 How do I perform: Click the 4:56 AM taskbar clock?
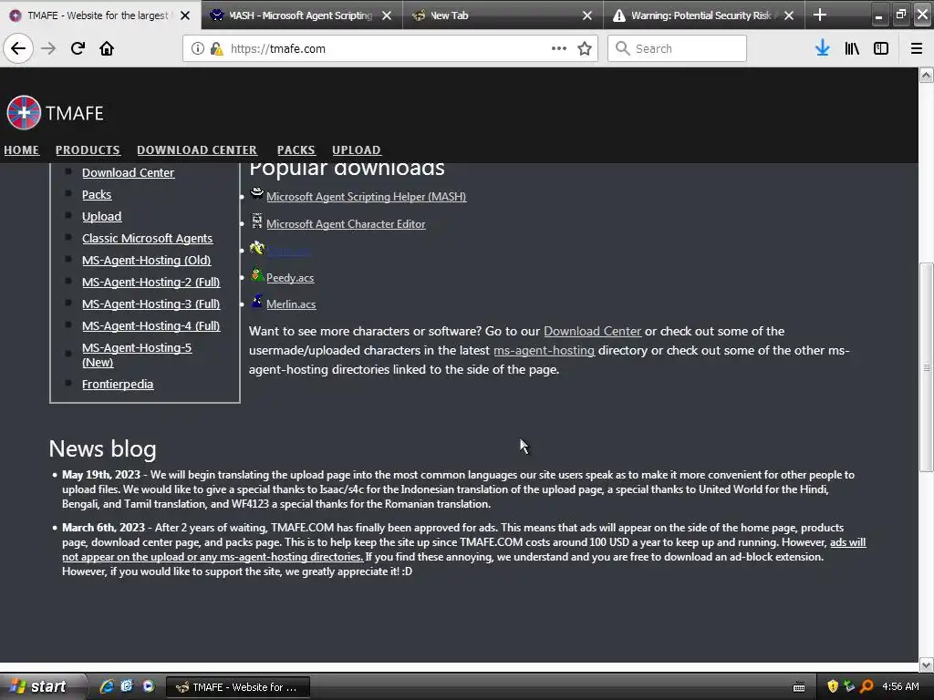pos(900,686)
